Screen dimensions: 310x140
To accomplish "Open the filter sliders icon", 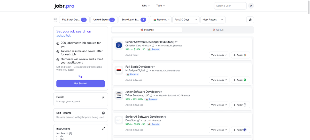I will coord(56,20).
